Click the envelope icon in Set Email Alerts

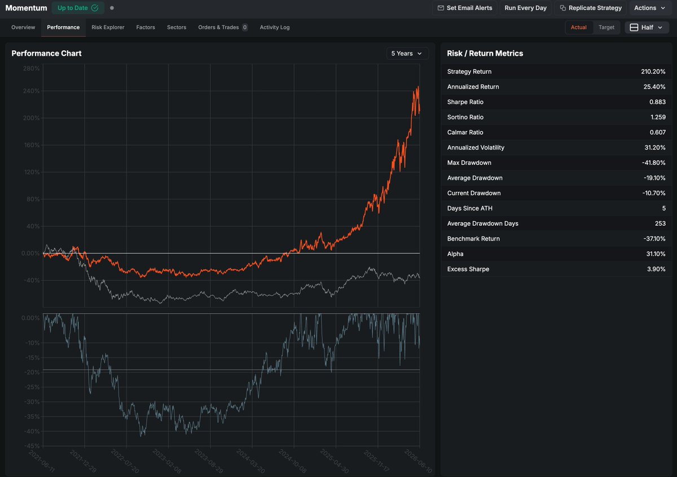point(441,8)
